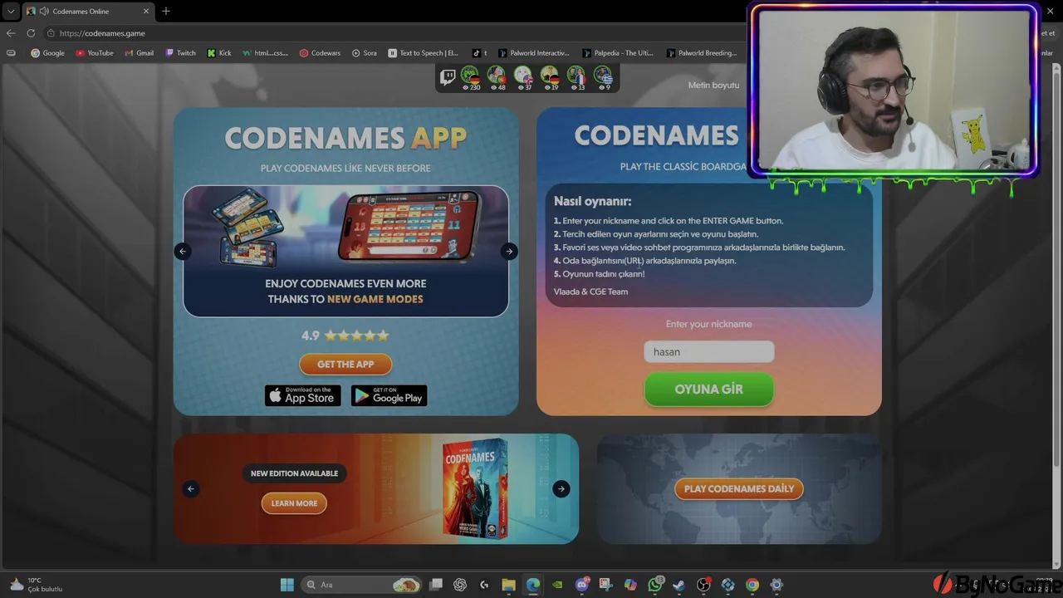
Task: Go back in browser history
Action: click(11, 33)
